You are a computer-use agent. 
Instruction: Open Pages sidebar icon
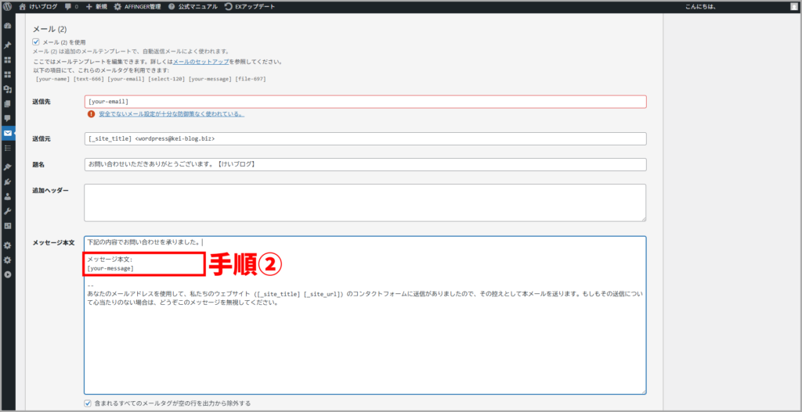point(8,103)
